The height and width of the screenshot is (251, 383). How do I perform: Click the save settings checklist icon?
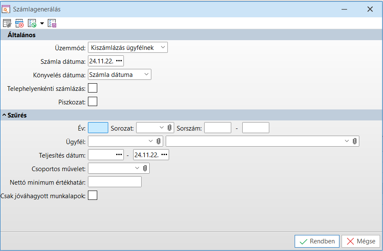point(52,23)
